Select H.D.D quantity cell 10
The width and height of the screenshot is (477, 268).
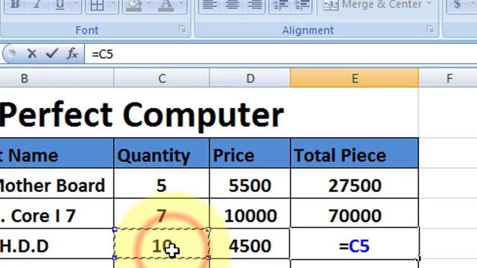tap(162, 243)
